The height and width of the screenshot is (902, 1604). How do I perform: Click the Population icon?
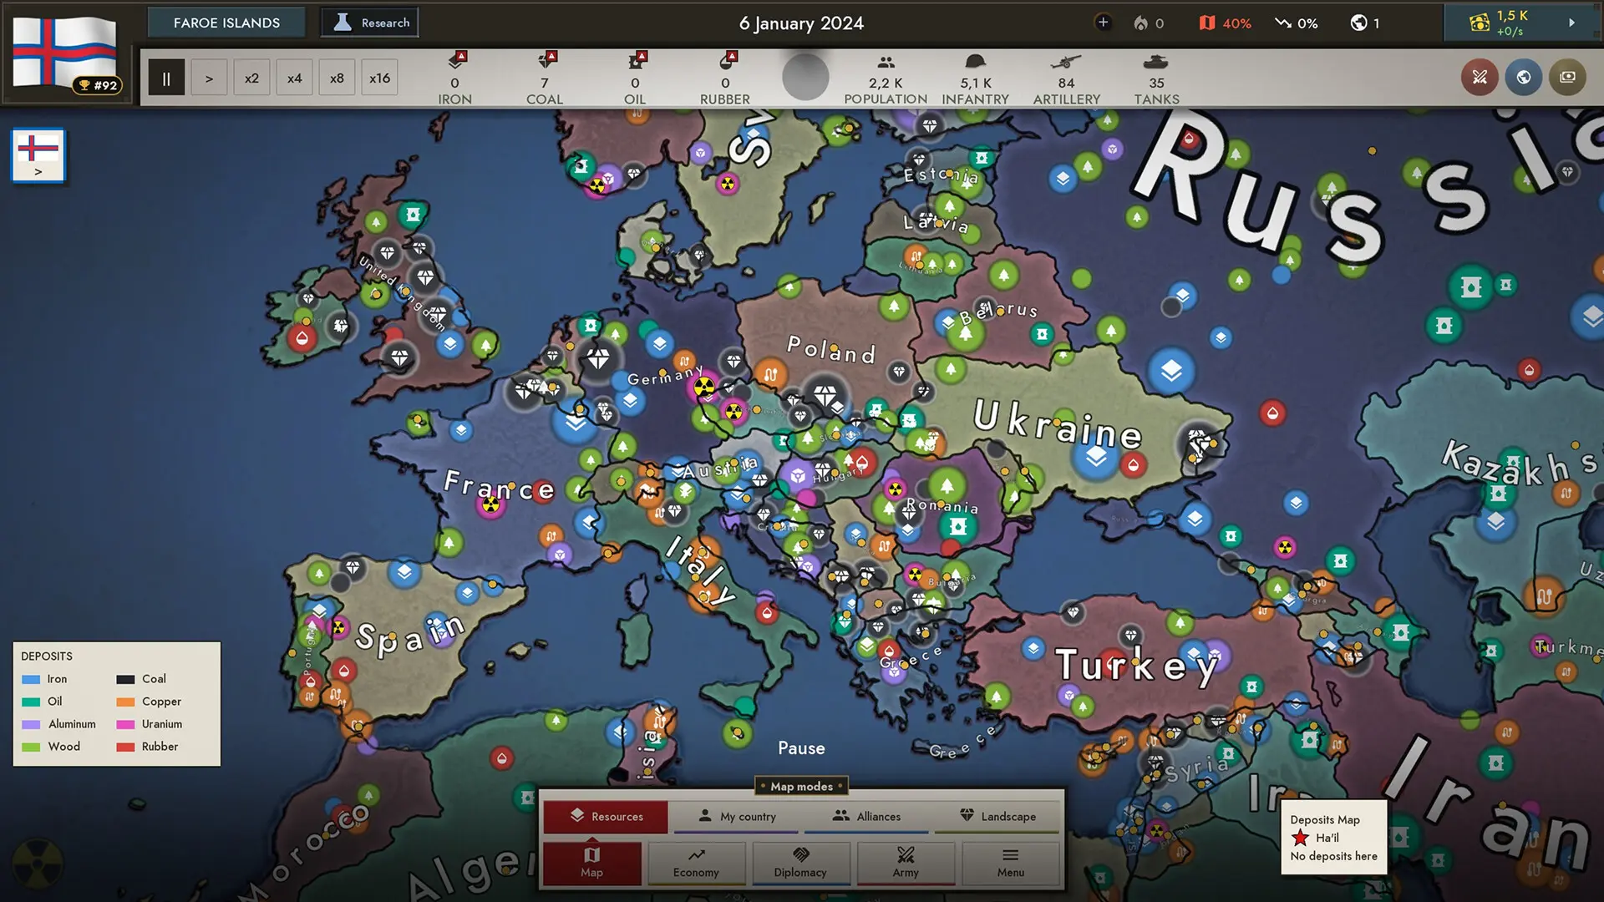886,62
